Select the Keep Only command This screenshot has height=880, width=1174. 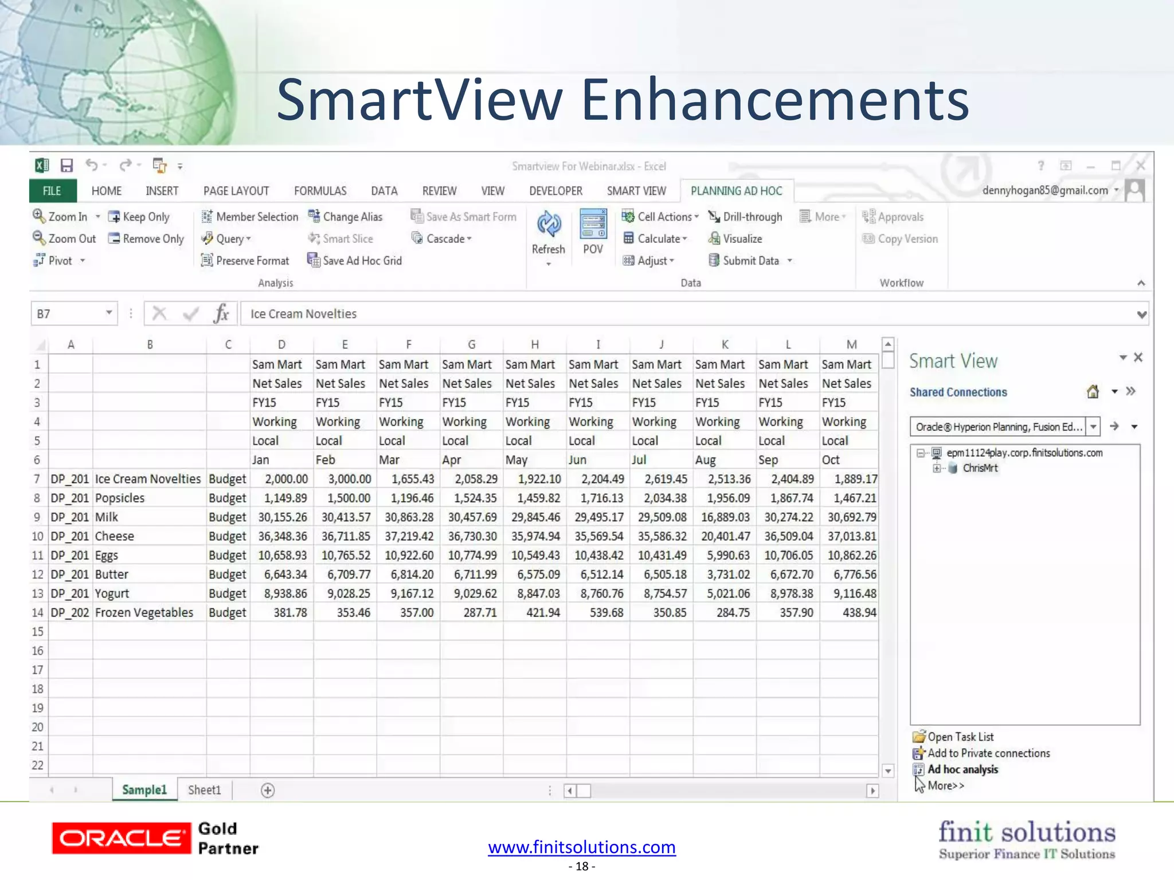coord(139,217)
